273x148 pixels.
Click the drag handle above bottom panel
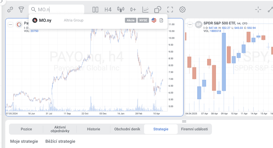point(184,121)
